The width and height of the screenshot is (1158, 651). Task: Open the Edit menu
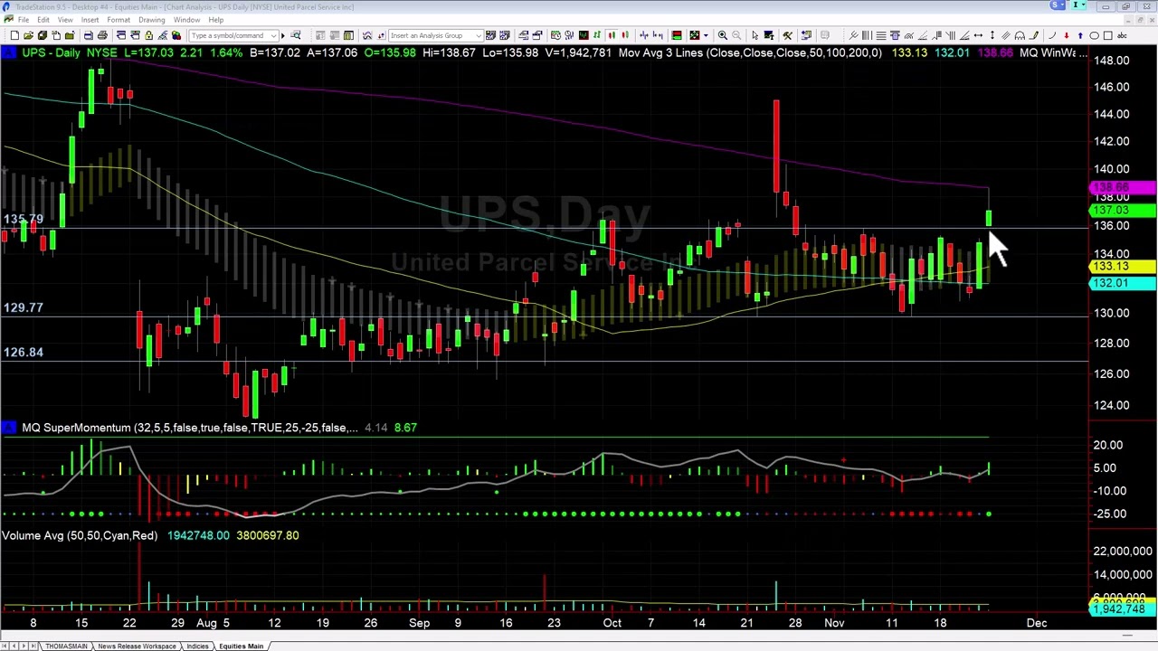click(43, 20)
